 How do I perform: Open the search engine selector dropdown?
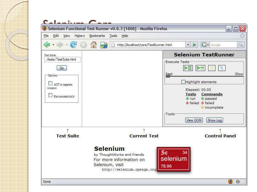tap(208, 44)
